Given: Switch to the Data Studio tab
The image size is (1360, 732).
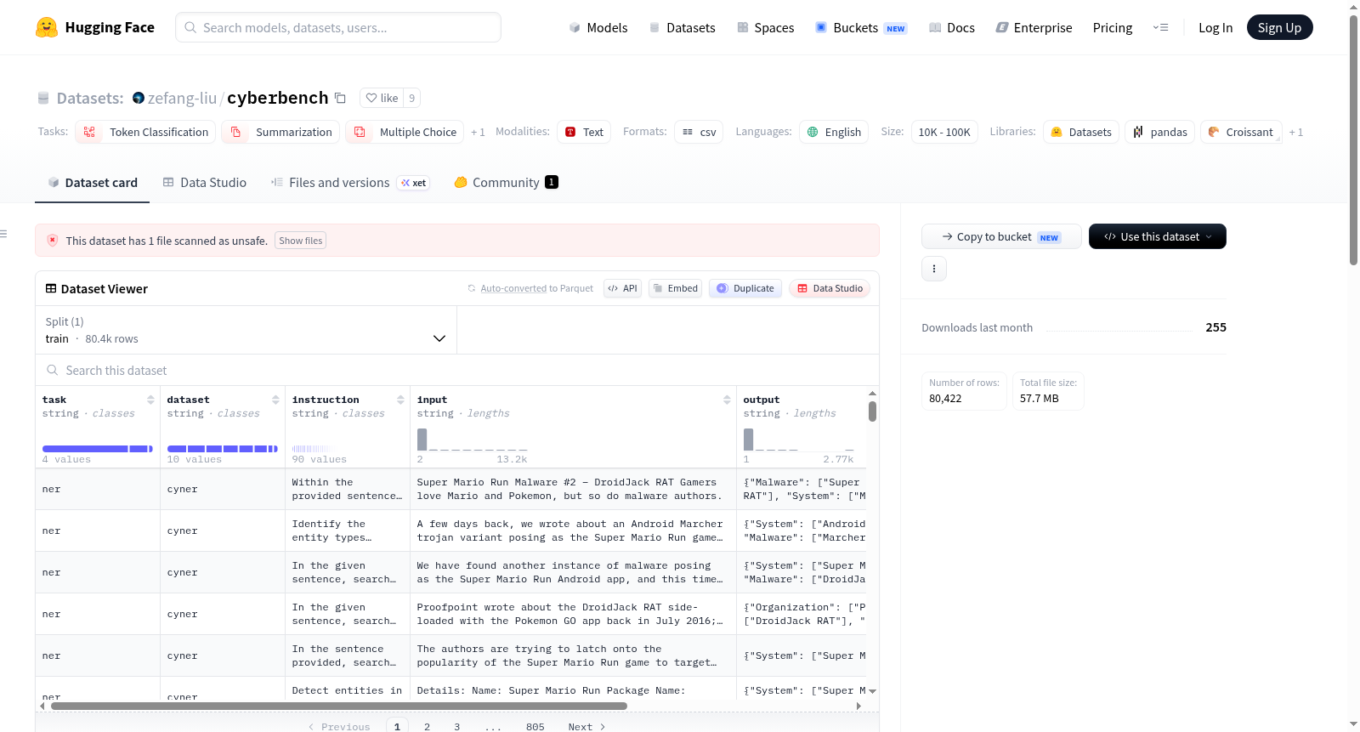Looking at the screenshot, I should pos(205,182).
